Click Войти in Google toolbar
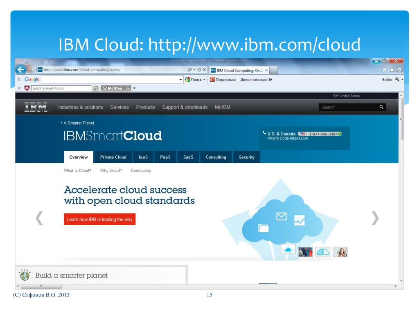The height and width of the screenshot is (314, 419). click(x=387, y=80)
